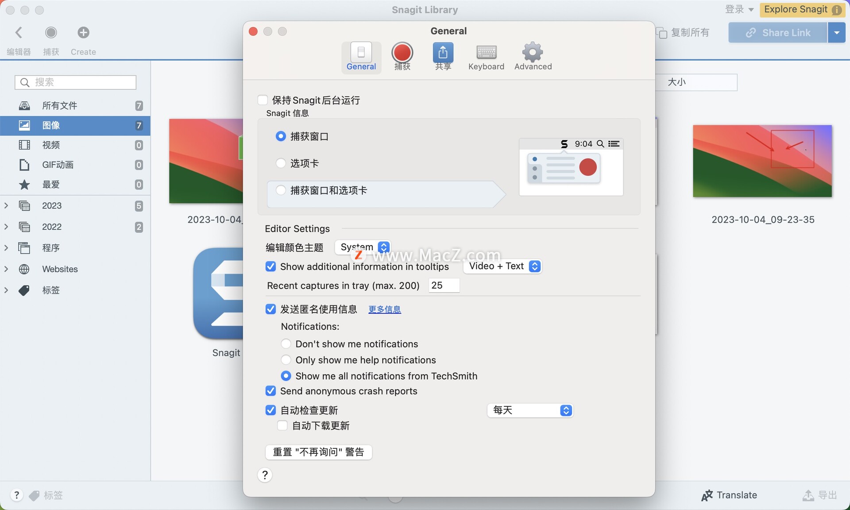Viewport: 850px width, 510px height.
Task: Enable 保持Snagit后台运行 checkbox
Action: click(x=263, y=100)
